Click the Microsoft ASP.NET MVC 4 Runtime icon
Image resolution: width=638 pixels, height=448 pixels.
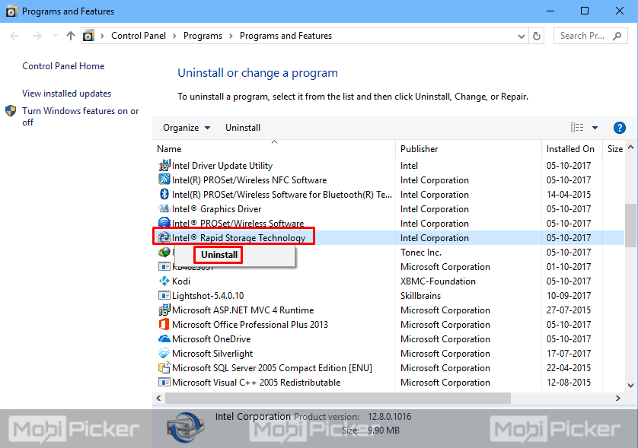pos(164,310)
